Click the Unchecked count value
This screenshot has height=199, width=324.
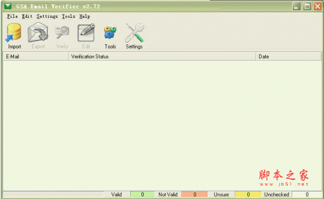(307, 195)
